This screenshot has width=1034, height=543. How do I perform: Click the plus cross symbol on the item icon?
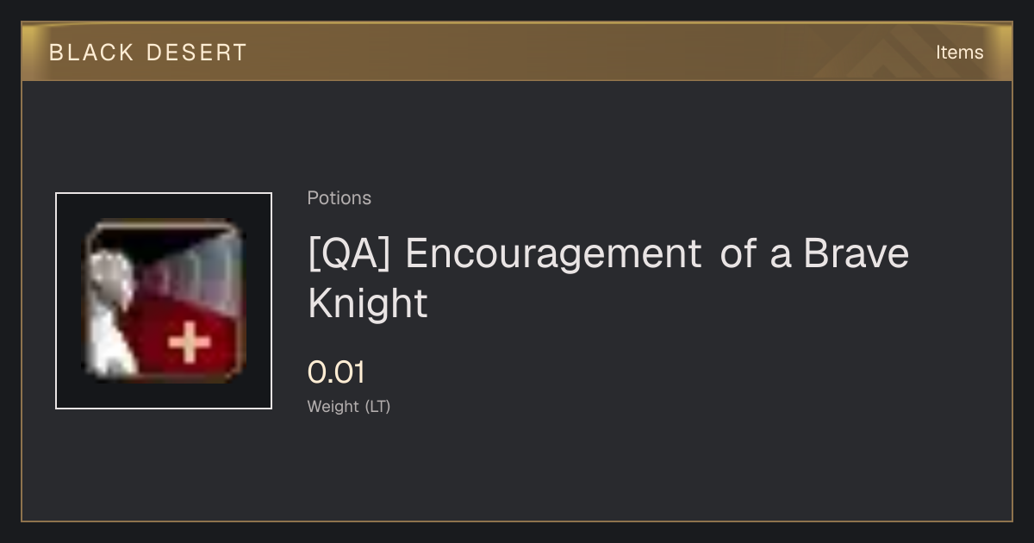tap(190, 343)
